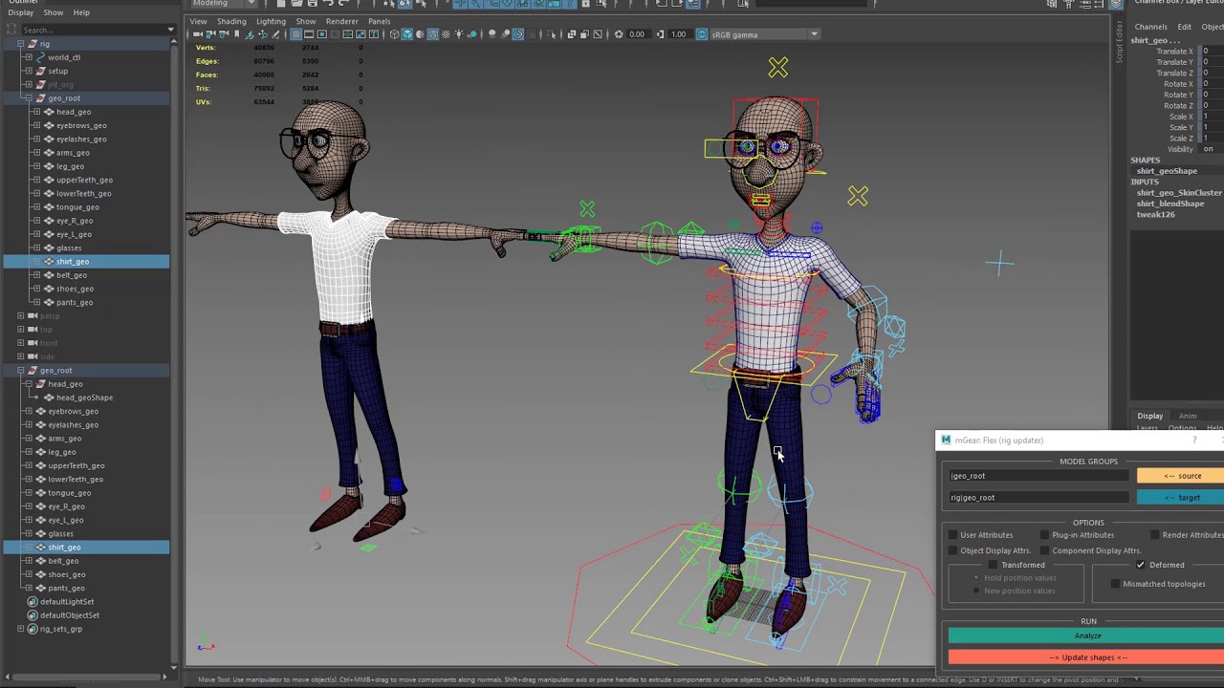Expand the jnt_org node
The height and width of the screenshot is (688, 1224).
click(29, 84)
